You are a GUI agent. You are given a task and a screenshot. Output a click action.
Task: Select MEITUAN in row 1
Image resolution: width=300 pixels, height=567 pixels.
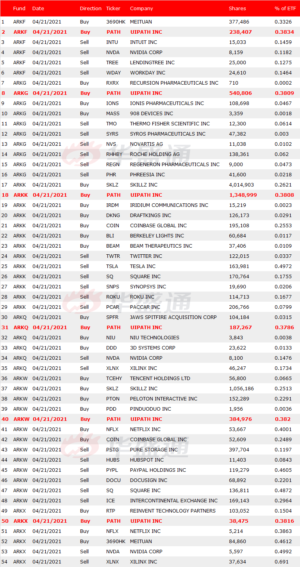[x=141, y=22]
